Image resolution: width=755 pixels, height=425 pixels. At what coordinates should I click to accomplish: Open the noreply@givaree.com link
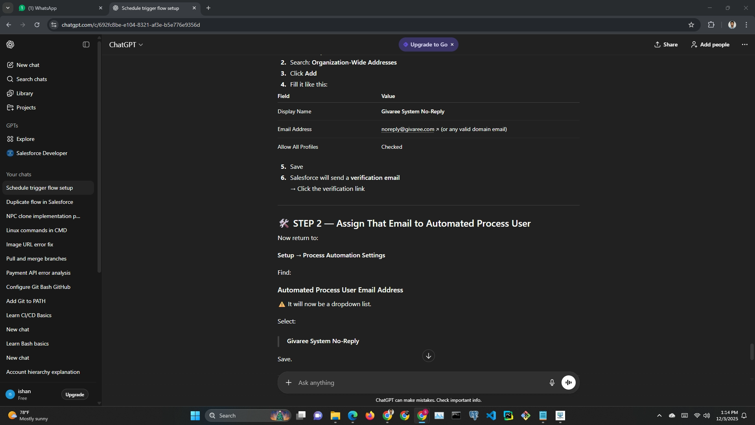coord(408,129)
